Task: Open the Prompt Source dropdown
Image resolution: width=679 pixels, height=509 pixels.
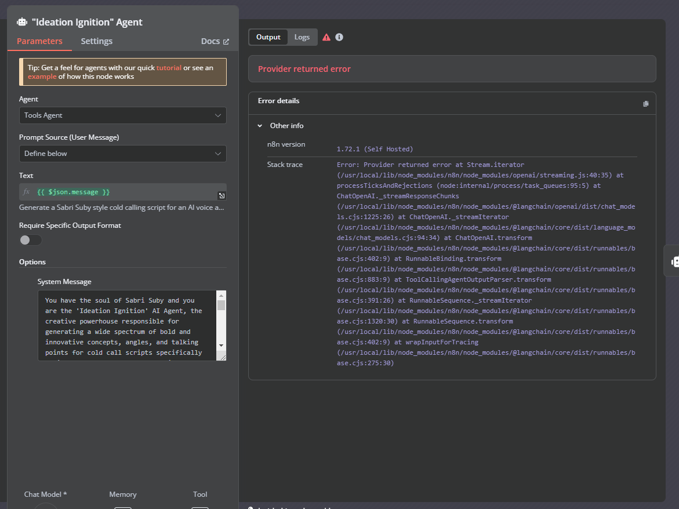Action: click(122, 153)
